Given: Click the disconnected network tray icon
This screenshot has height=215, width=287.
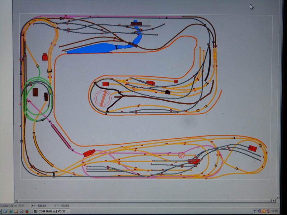Looking at the screenshot, I should (259, 211).
